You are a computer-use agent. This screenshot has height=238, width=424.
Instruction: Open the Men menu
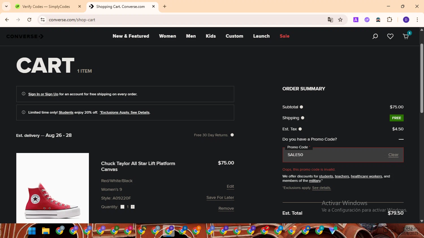191,36
